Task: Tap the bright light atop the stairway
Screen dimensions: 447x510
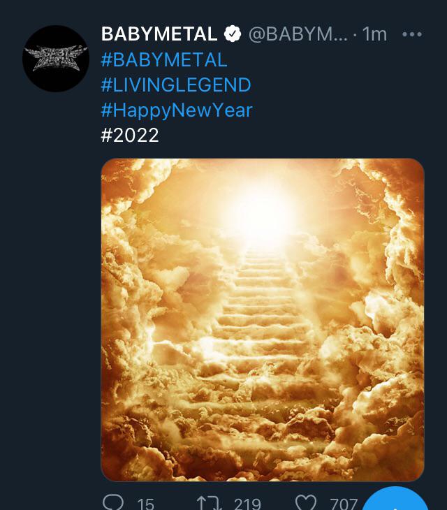Action: pos(265,210)
